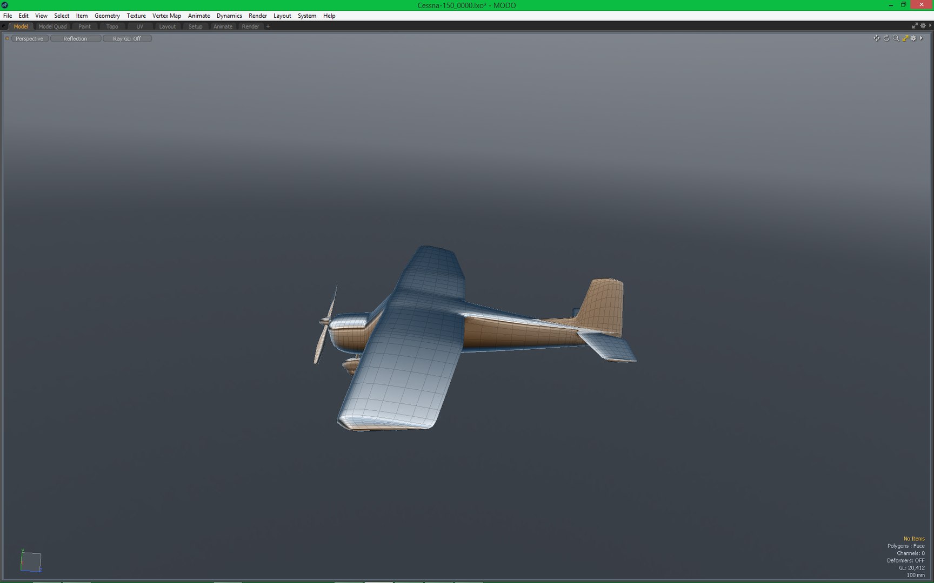Open the Help menu

point(329,16)
